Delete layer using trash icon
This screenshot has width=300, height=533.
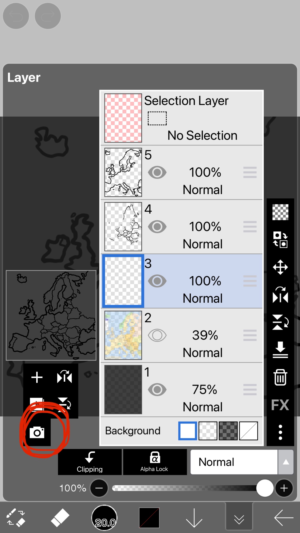tap(280, 377)
